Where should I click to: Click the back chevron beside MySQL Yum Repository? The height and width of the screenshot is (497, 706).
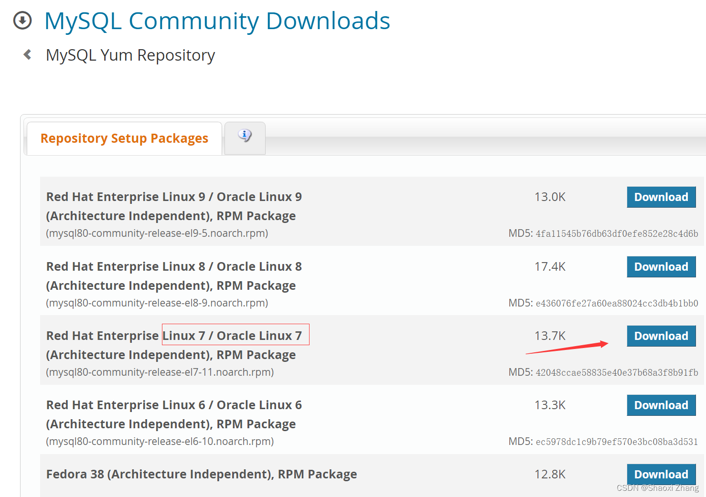coord(28,55)
